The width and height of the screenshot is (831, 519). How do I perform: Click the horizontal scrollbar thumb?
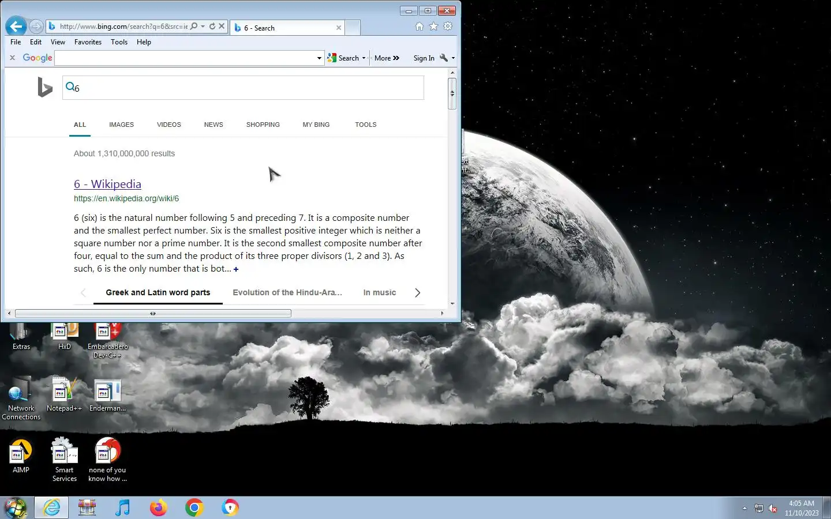coord(153,313)
